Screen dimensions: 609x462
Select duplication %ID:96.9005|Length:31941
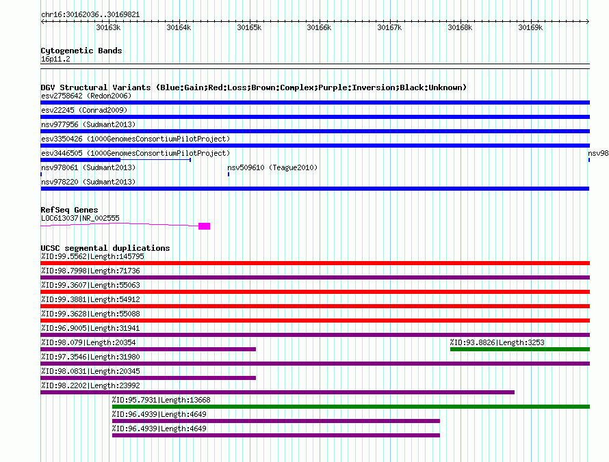90,328
